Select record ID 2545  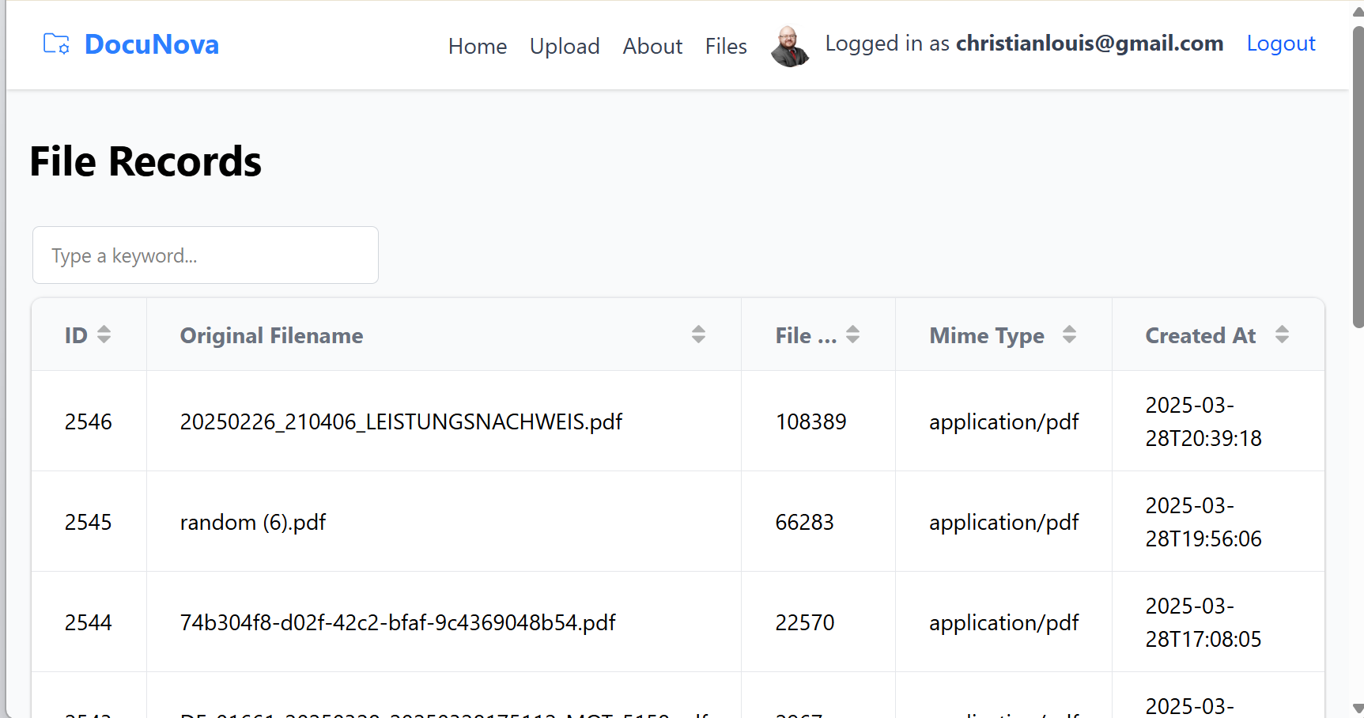click(x=89, y=522)
